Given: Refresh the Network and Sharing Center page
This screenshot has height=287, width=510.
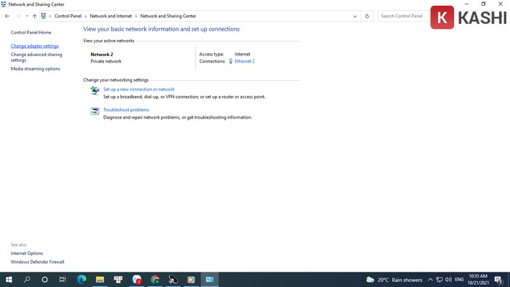Looking at the screenshot, I should 367,16.
